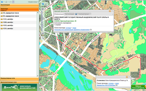The image size is (146, 91).
Task: Click the second route link in the Остановка popup
Action: coord(117,83)
